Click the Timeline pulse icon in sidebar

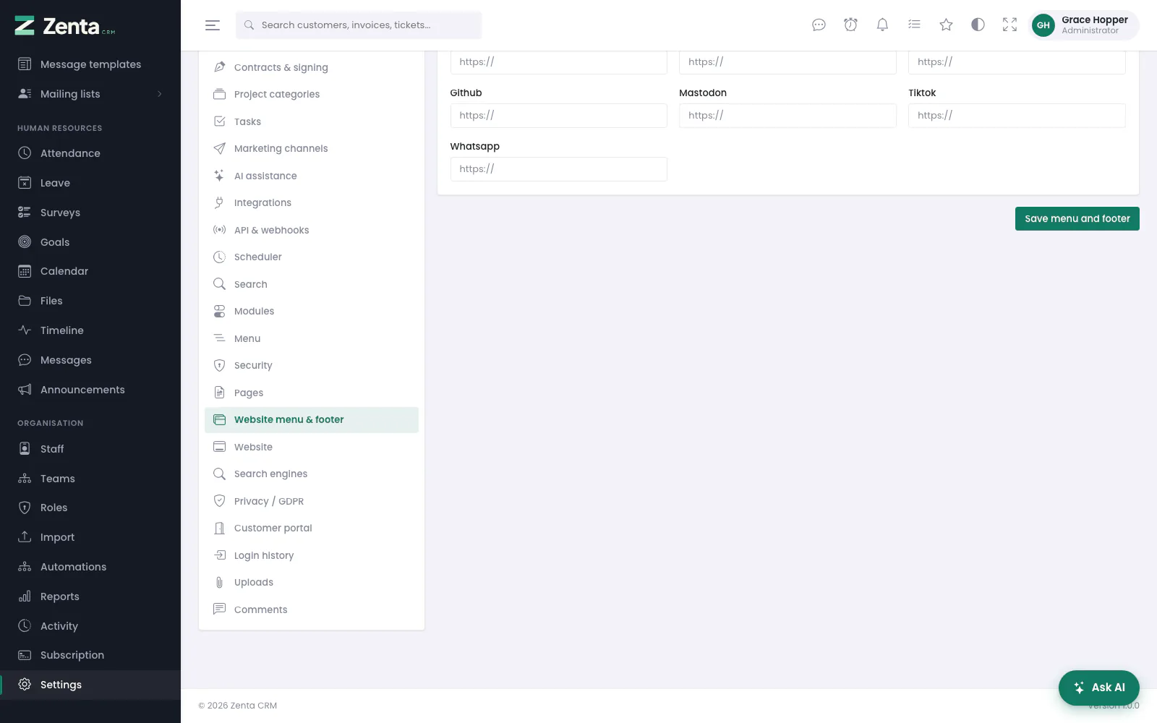click(x=25, y=330)
